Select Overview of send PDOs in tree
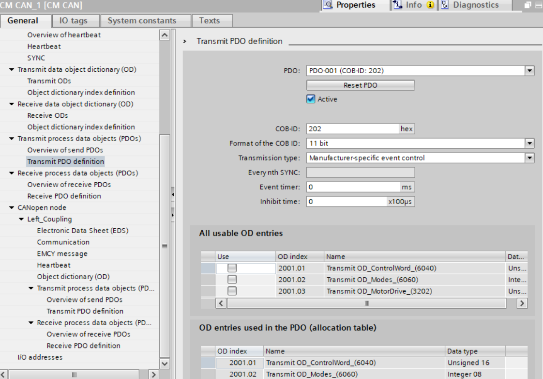The width and height of the screenshot is (543, 379). (x=65, y=150)
